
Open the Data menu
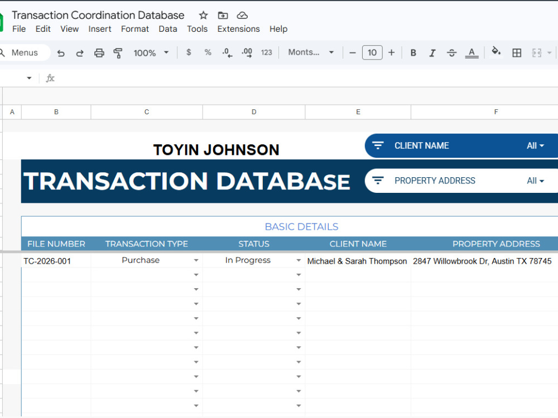(x=168, y=29)
